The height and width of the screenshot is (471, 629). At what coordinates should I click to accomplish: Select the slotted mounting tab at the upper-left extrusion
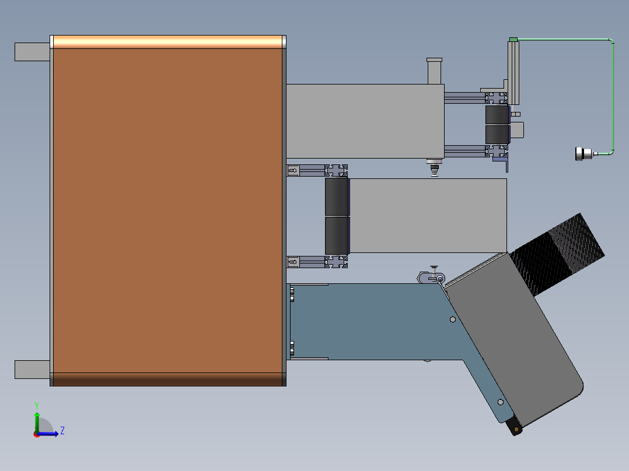pyautogui.click(x=293, y=170)
